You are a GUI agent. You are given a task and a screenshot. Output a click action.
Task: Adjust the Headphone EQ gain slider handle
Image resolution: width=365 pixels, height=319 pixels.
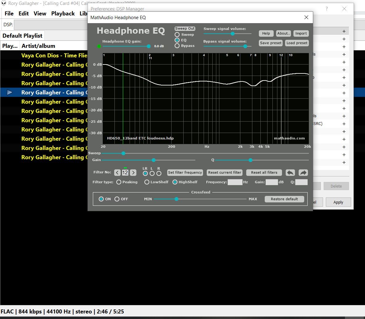pyautogui.click(x=149, y=46)
